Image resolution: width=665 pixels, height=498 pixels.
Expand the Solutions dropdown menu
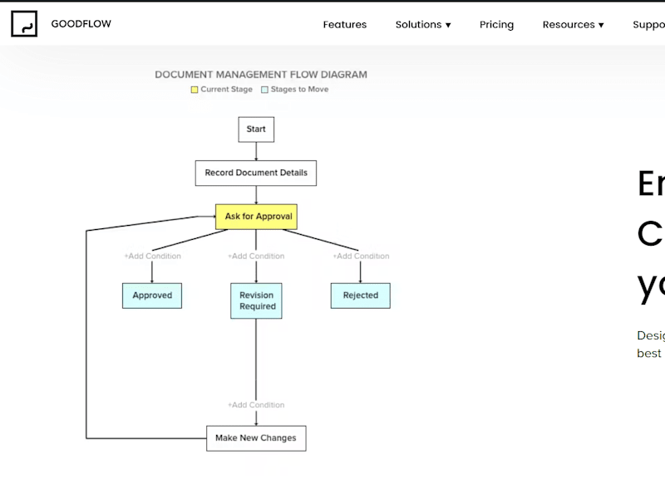[x=423, y=25]
